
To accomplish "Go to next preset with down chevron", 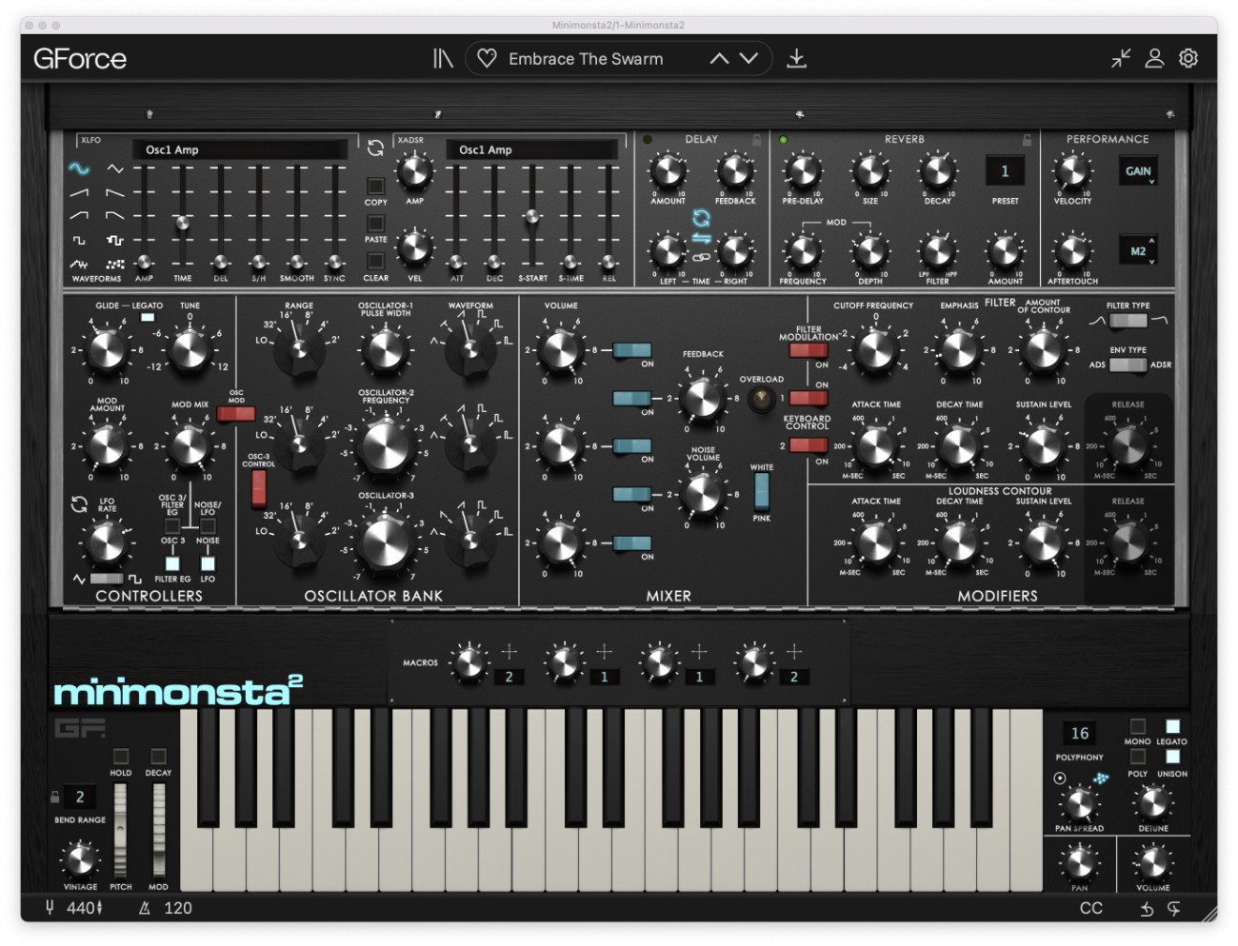I will pyautogui.click(x=749, y=59).
